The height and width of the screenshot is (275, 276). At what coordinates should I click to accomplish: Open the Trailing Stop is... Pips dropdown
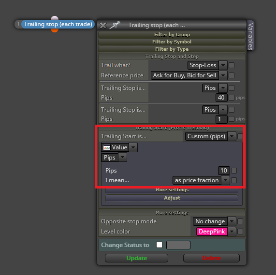[215, 88]
